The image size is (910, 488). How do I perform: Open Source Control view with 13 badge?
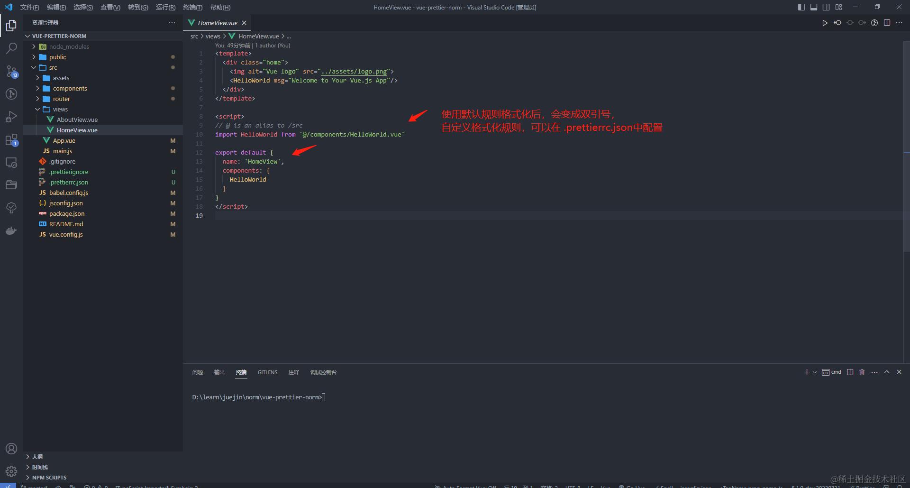tap(11, 71)
